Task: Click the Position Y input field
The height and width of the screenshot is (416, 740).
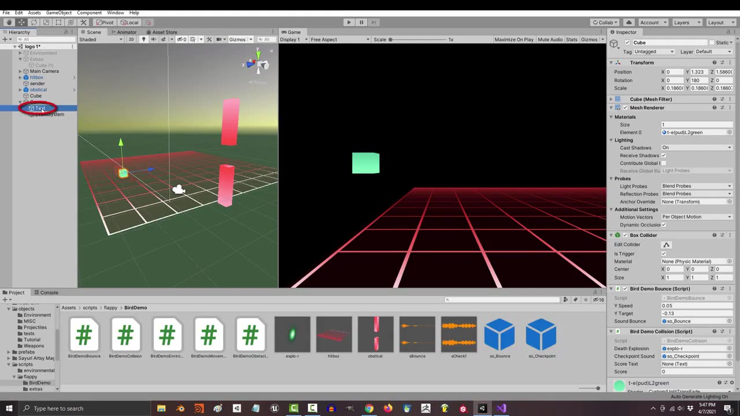Action: (x=700, y=72)
